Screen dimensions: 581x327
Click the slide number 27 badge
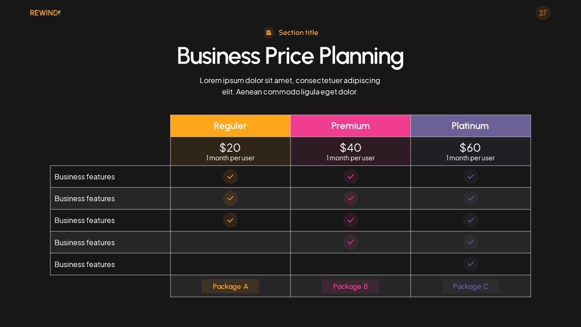[543, 13]
